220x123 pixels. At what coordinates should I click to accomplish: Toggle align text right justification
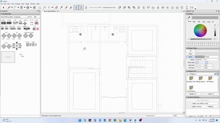pyautogui.click(x=86, y=8)
